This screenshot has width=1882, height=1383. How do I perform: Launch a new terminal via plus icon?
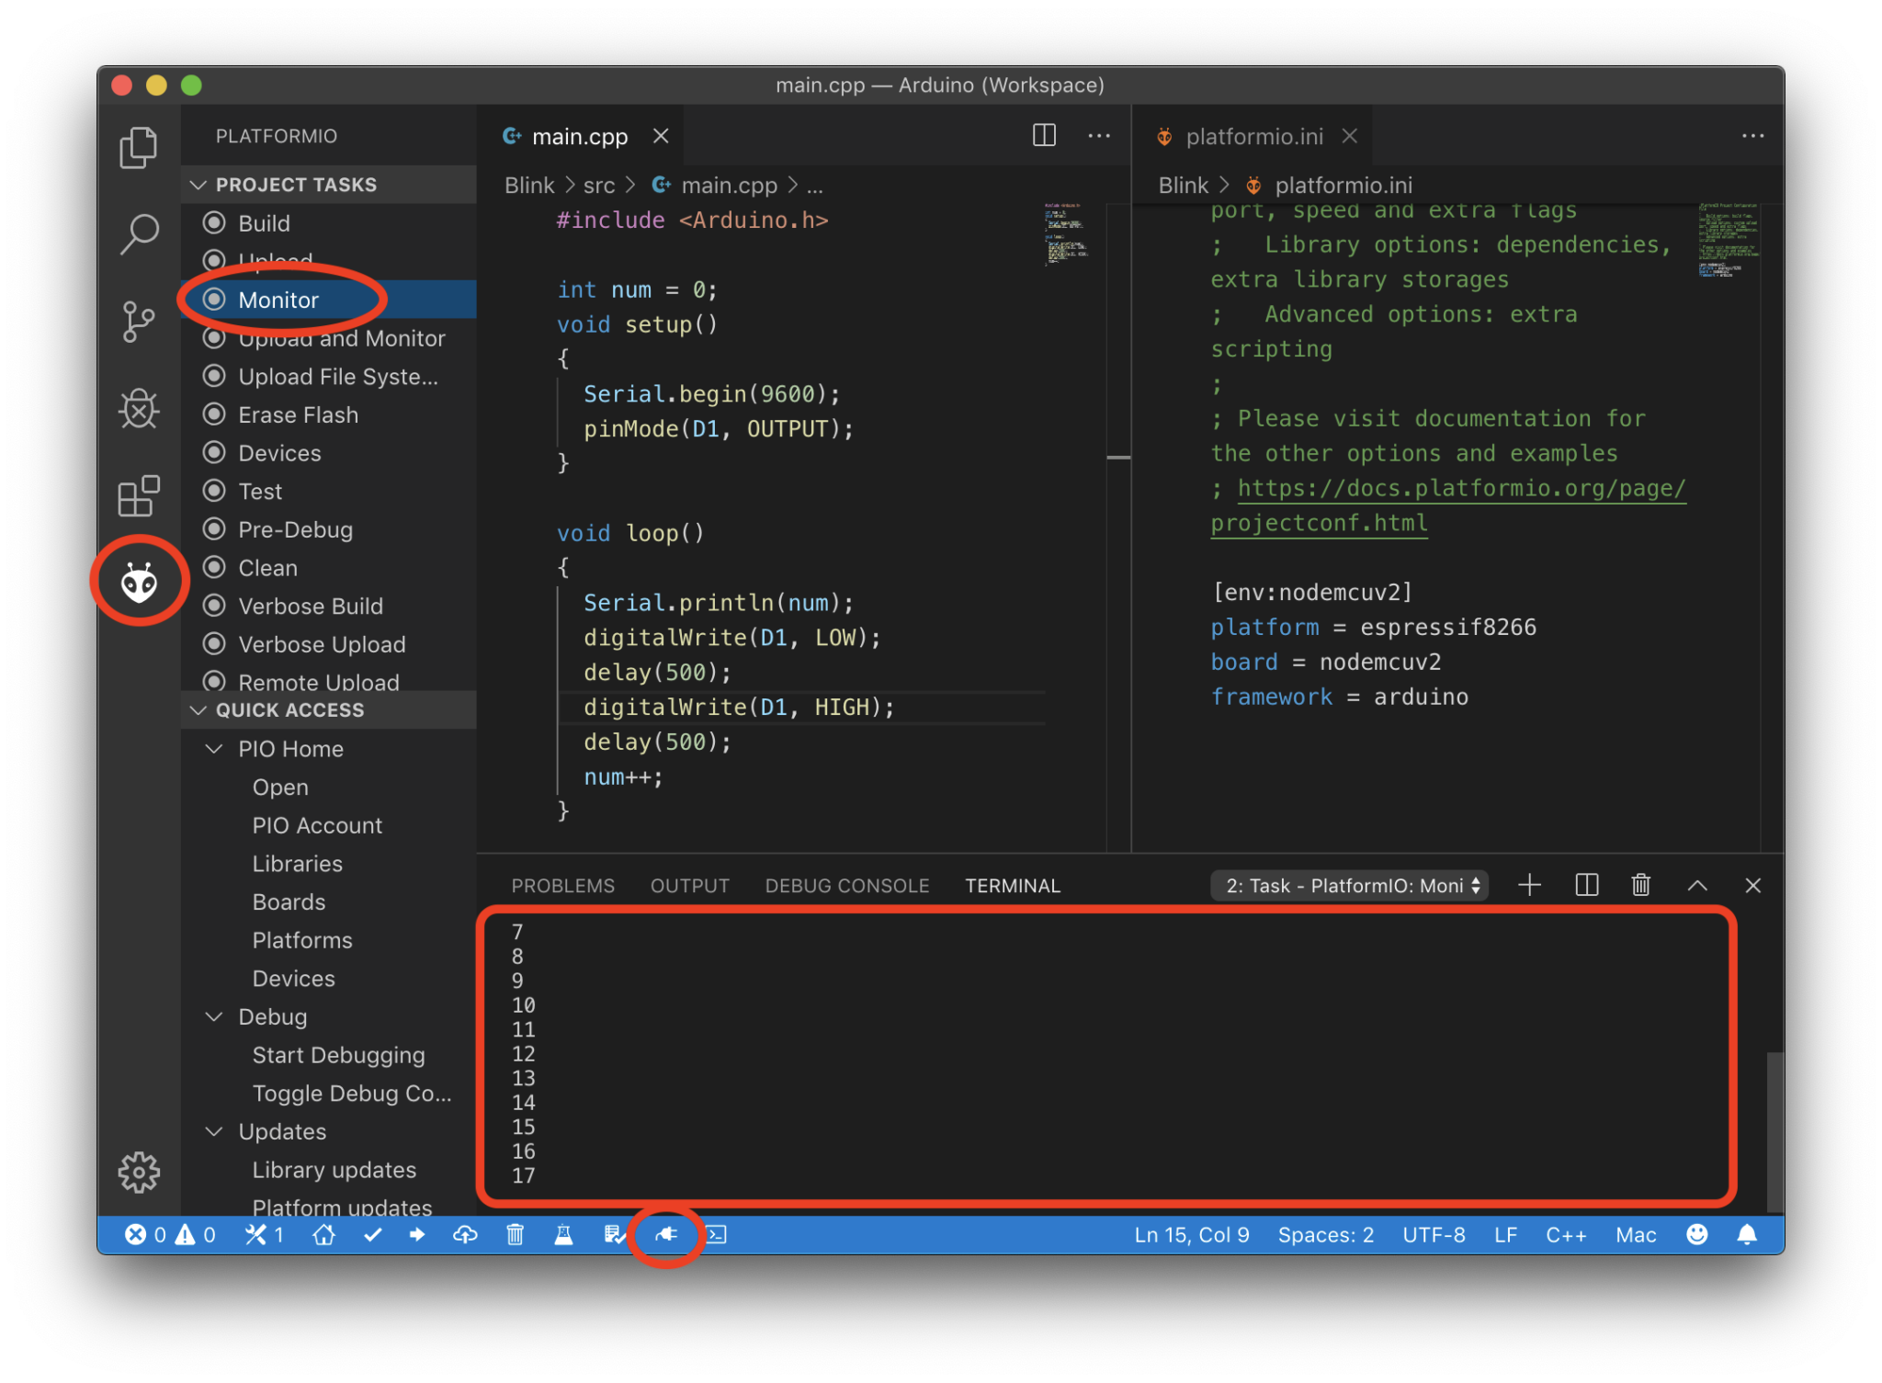coord(1529,885)
